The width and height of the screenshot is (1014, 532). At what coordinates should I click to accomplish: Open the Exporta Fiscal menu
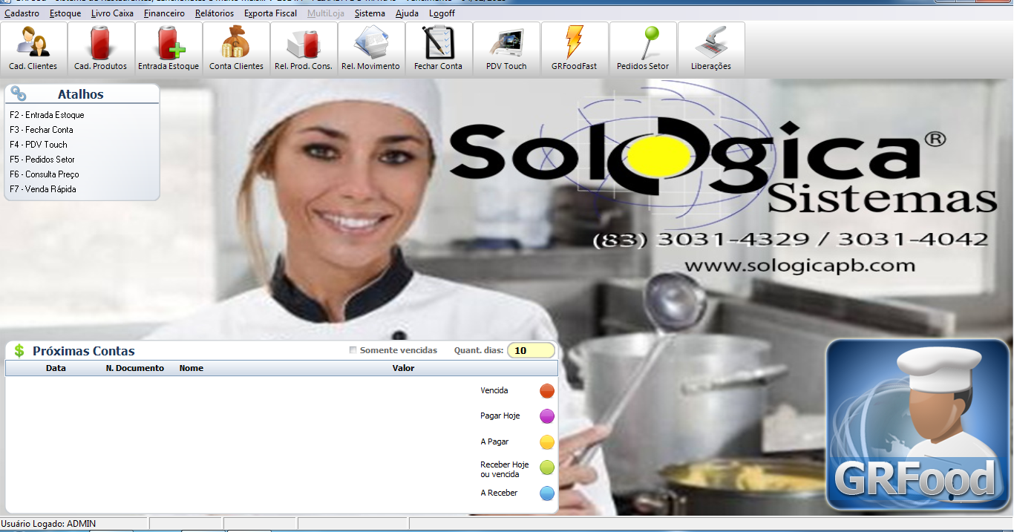coord(270,13)
